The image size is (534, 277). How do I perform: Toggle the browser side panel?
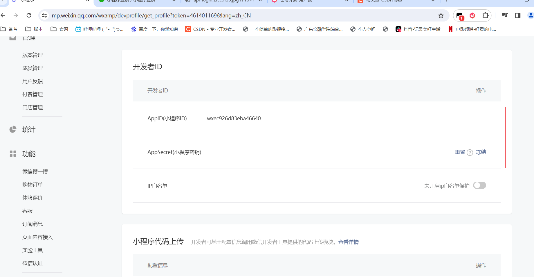click(518, 15)
